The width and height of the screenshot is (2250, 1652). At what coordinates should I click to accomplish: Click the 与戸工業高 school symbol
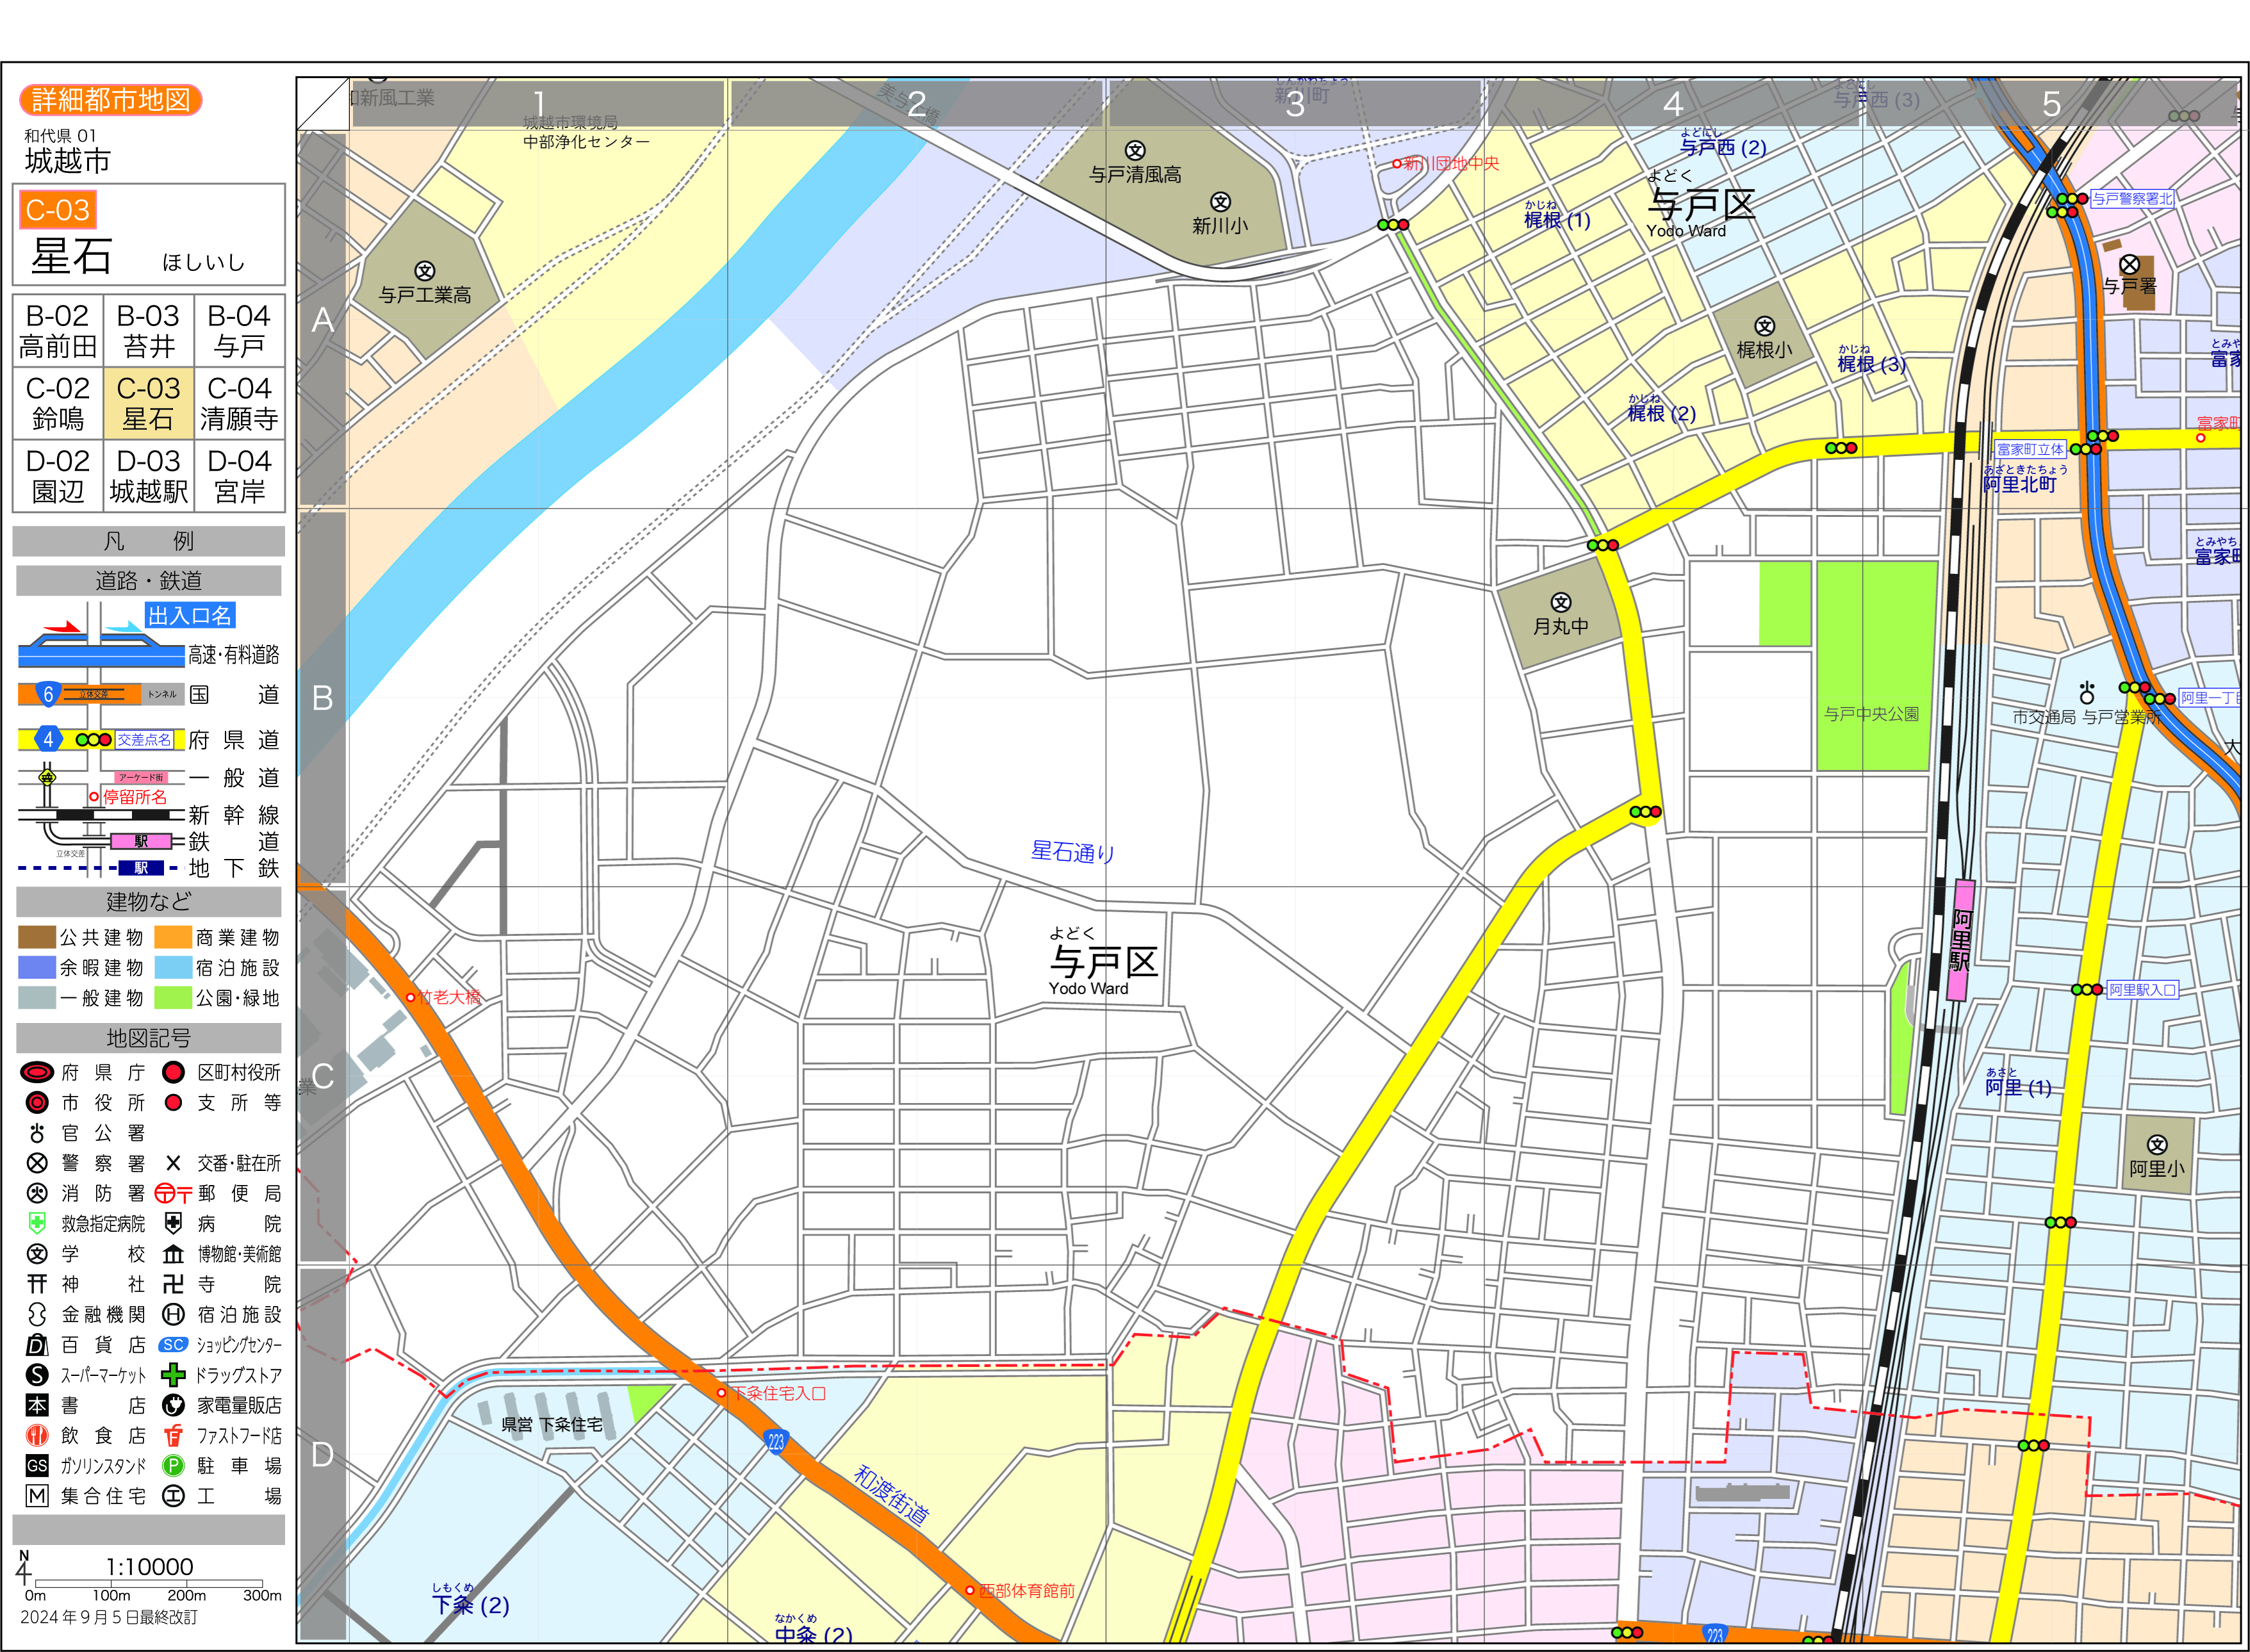click(x=425, y=271)
